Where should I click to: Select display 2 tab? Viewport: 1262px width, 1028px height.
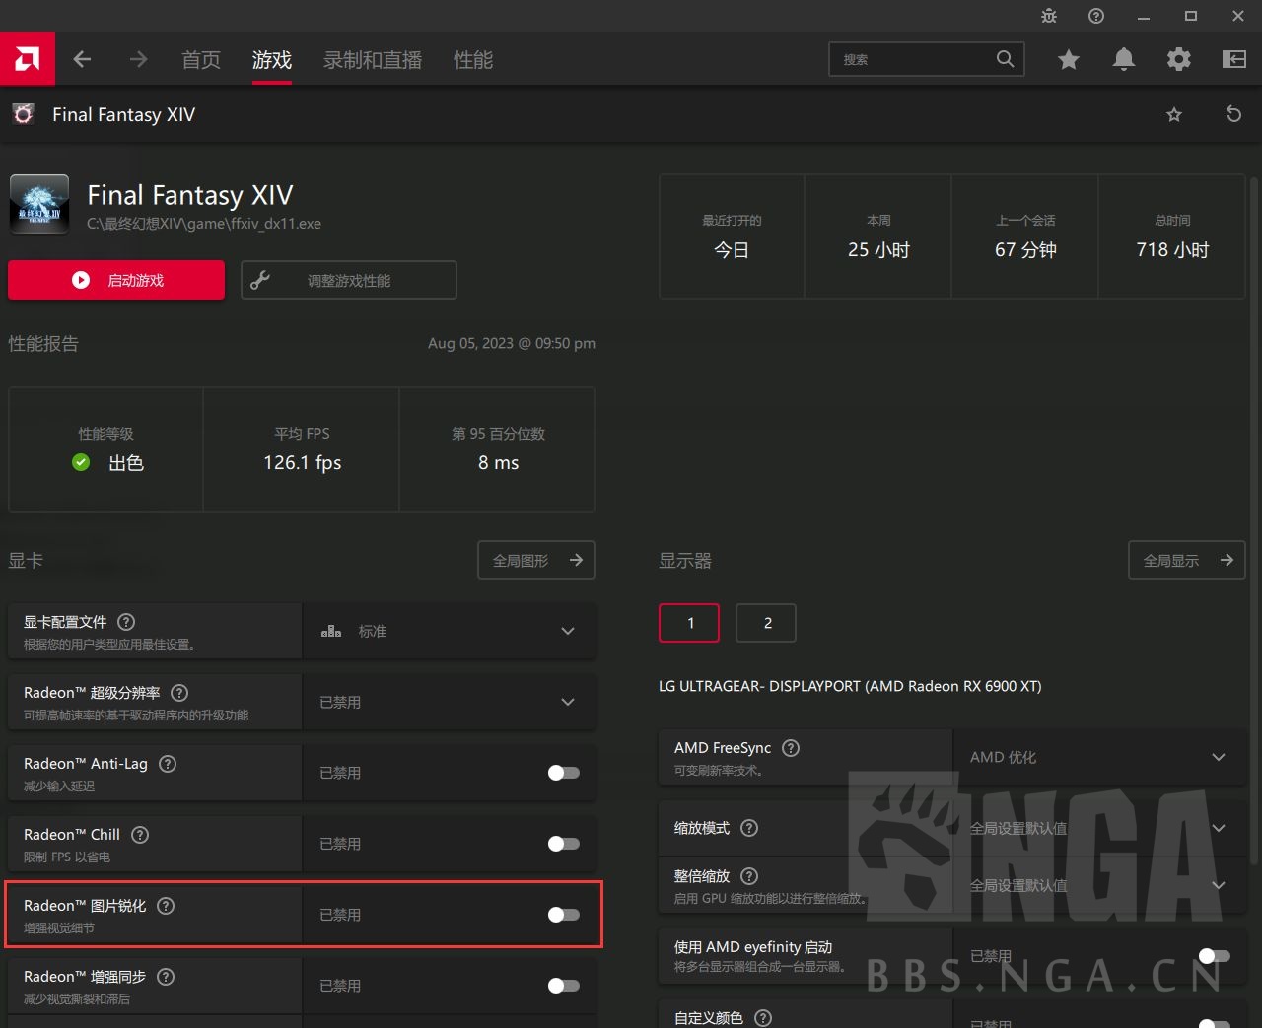click(x=766, y=623)
